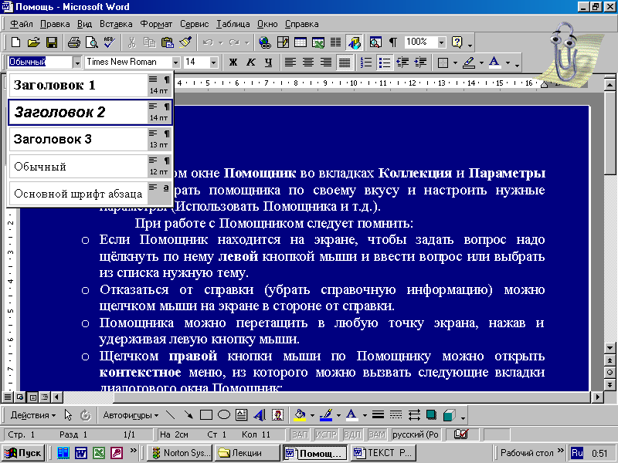
Task: Open Document Map magnifier icon
Action: [x=375, y=42]
